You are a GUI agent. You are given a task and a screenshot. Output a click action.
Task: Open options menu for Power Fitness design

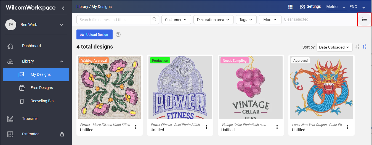point(206,127)
